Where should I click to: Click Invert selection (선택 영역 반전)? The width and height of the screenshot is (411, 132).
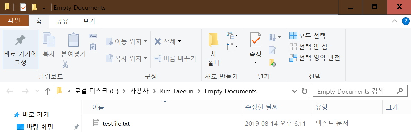tap(315, 58)
